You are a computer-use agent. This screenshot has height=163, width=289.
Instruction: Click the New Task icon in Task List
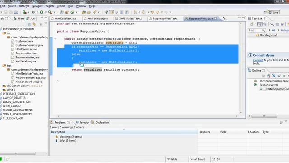click(x=252, y=24)
